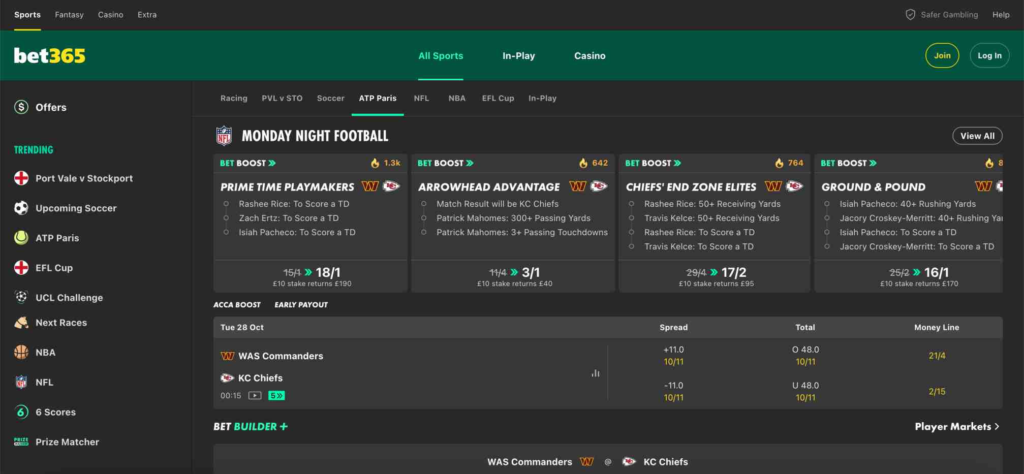Open match stats bar chart icon
Screen dimensions: 1024x474
click(595, 373)
